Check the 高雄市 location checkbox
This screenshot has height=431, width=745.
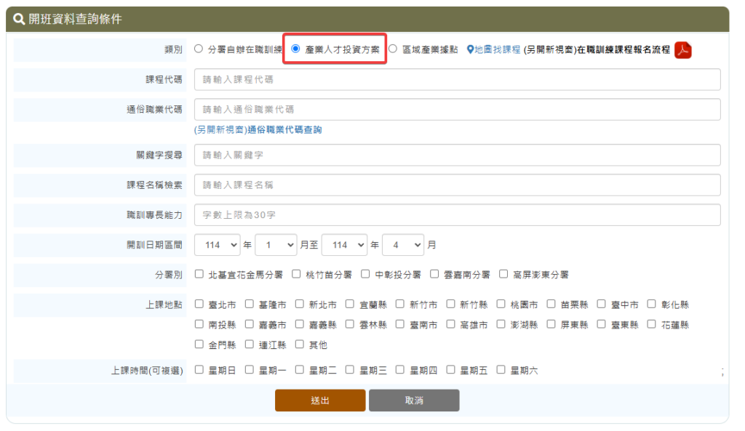(450, 323)
